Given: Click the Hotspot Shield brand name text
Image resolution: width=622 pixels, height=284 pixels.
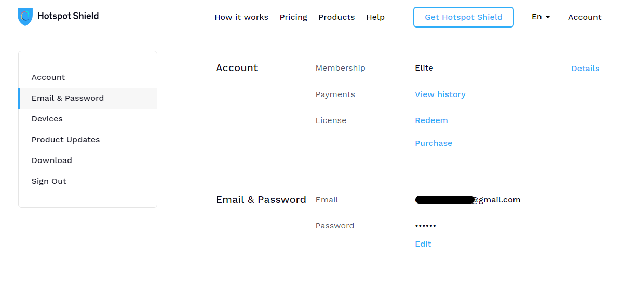Looking at the screenshot, I should click(68, 16).
